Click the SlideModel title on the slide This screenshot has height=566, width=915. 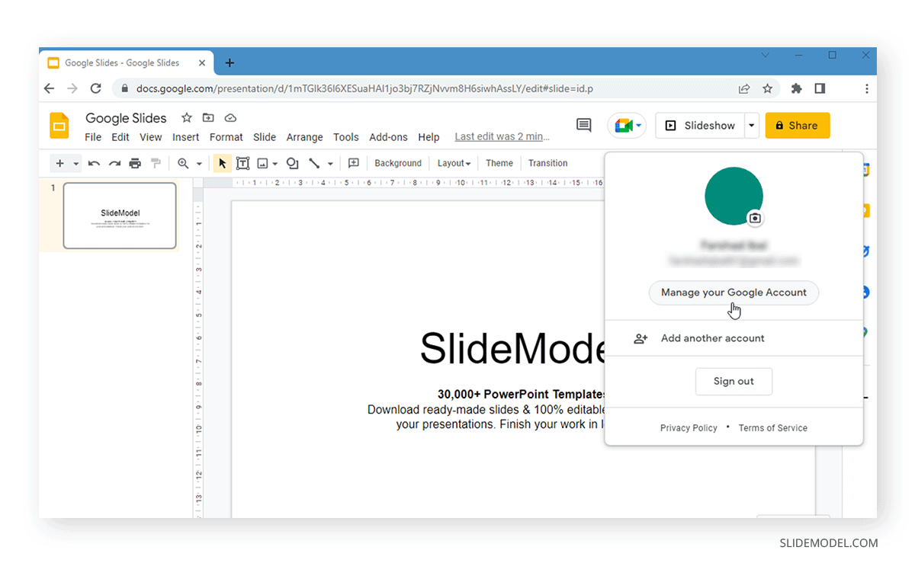(512, 349)
